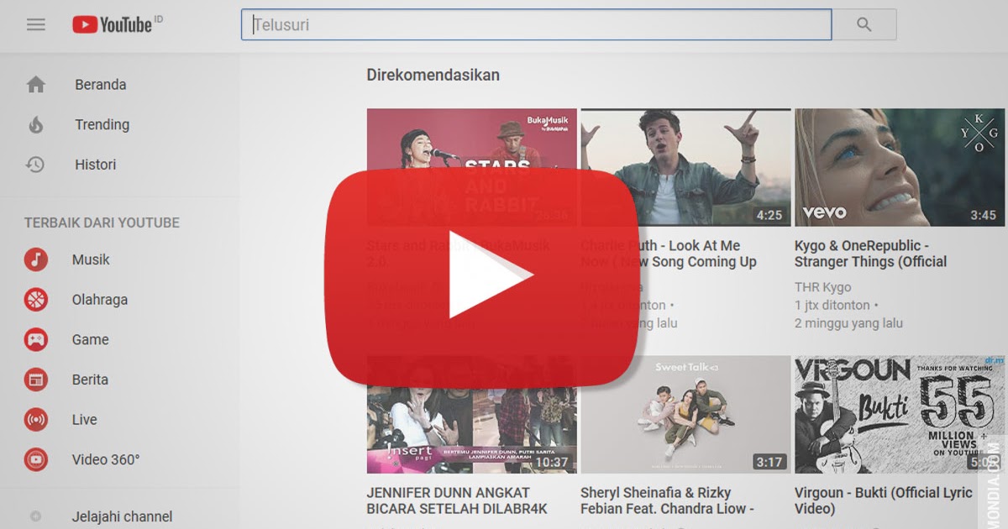Open the hamburger guide menu

35,24
